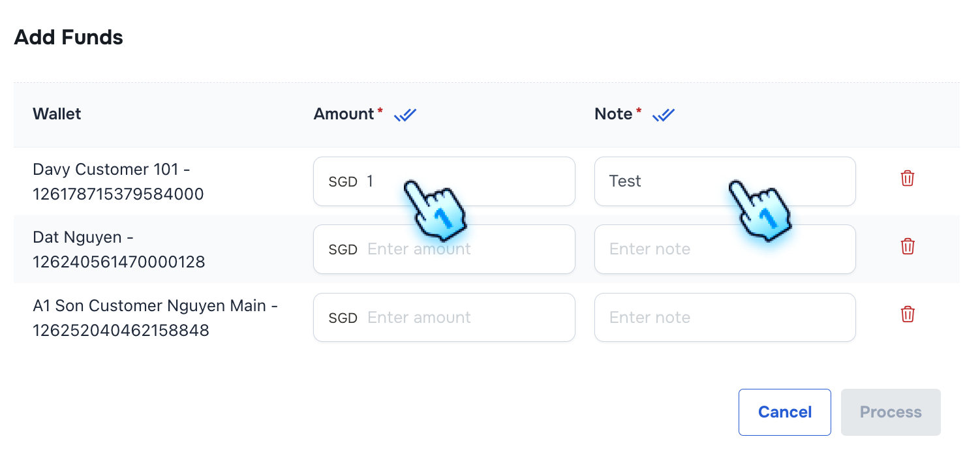
Task: Delete the A1 Son Customer Nguyen Main row
Action: click(907, 314)
